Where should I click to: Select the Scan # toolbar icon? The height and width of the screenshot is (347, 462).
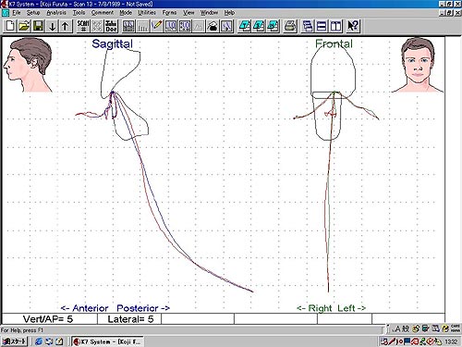click(x=83, y=26)
